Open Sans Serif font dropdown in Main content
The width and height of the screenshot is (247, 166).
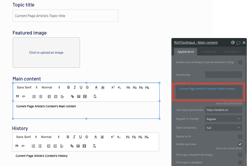pyautogui.click(x=27, y=87)
